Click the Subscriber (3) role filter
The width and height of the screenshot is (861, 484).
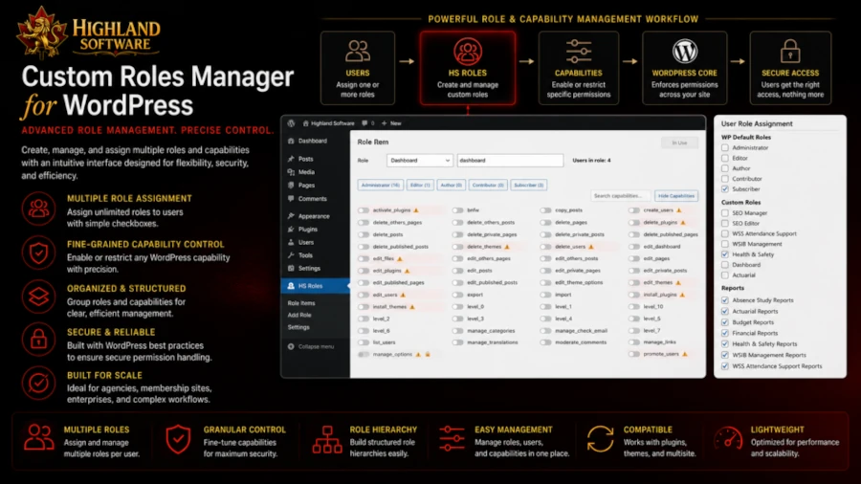529,185
